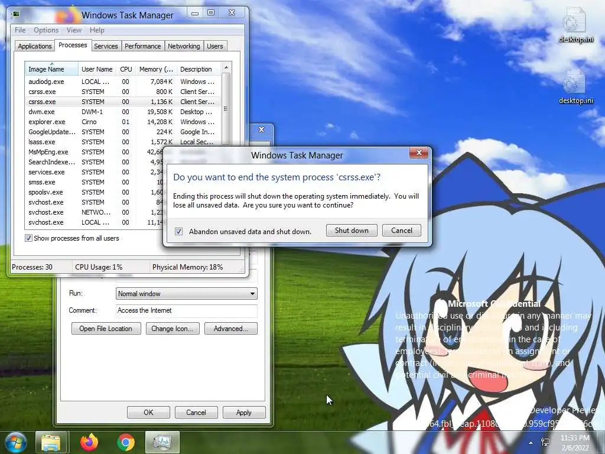Close the shortcut properties window behind
Image resolution: width=605 pixels, height=454 pixels.
click(x=261, y=129)
